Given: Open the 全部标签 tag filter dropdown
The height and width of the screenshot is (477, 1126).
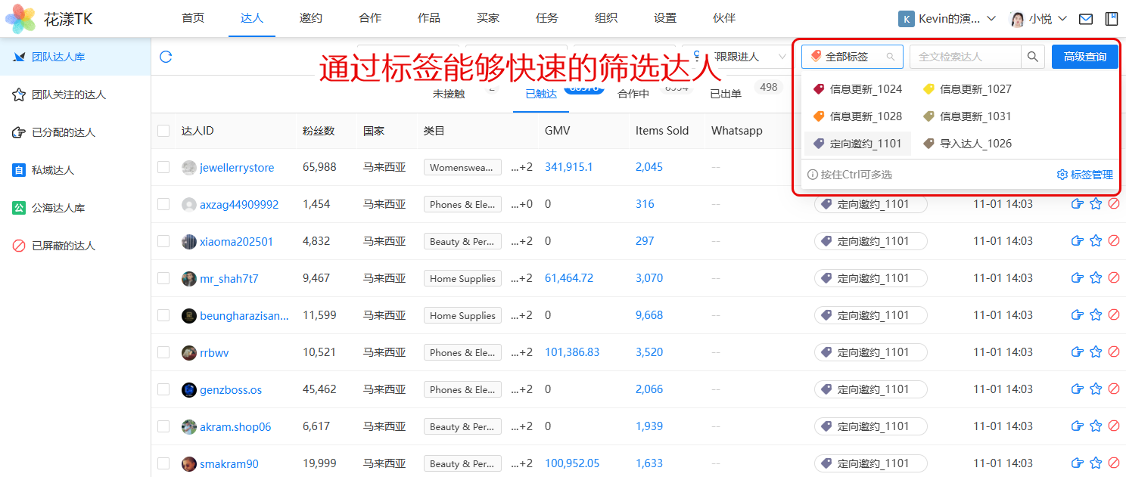Looking at the screenshot, I should tap(852, 57).
